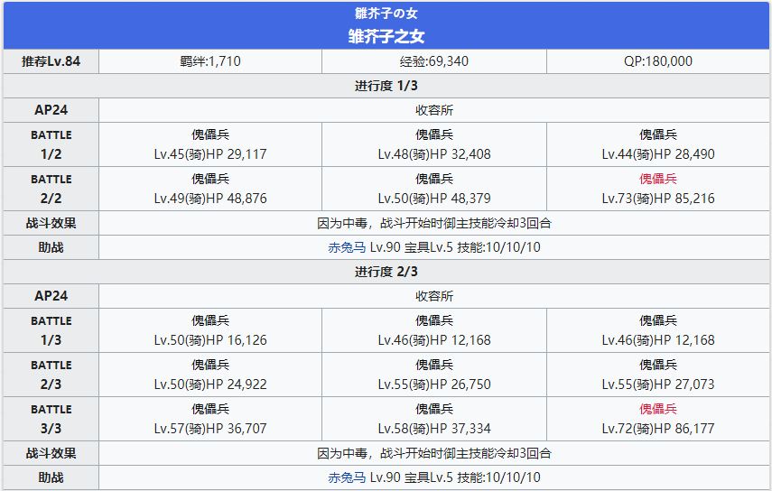Click the AP24 cell under 进行度 2/3

51,296
